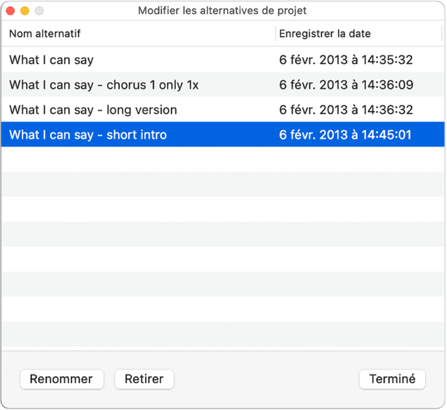Sort by 'Enregistrer la date' column header

tap(358, 34)
